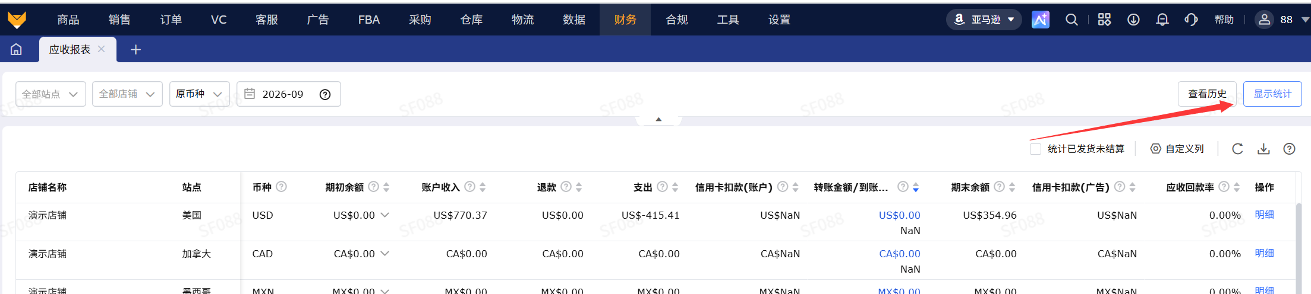Download the report via export icon
The width and height of the screenshot is (1311, 294).
click(x=1263, y=149)
